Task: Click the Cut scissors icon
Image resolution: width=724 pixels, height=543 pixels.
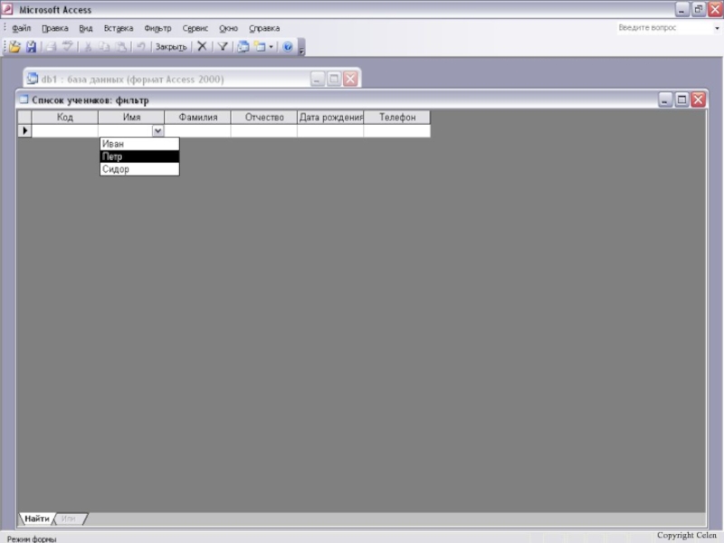Action: pyautogui.click(x=88, y=47)
